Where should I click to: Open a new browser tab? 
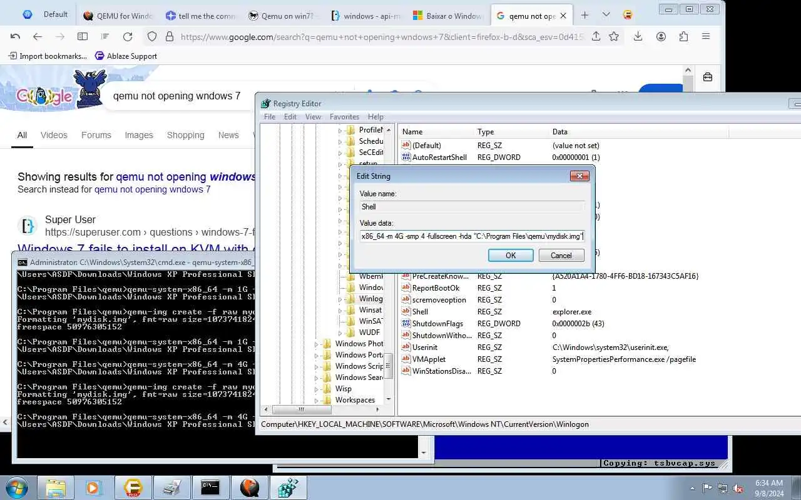click(x=584, y=15)
